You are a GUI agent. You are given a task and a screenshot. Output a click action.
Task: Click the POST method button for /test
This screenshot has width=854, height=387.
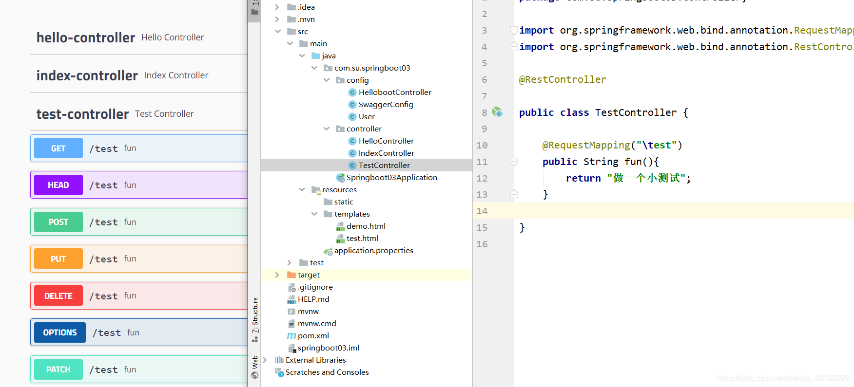click(x=58, y=222)
